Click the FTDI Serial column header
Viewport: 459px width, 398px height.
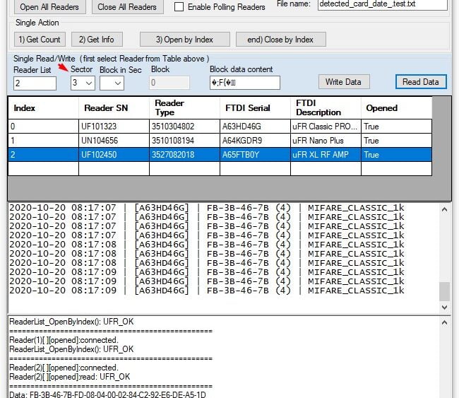click(255, 108)
